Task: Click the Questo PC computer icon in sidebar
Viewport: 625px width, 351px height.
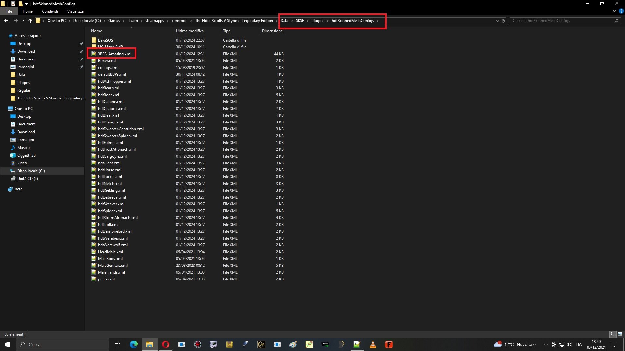Action: pos(10,109)
